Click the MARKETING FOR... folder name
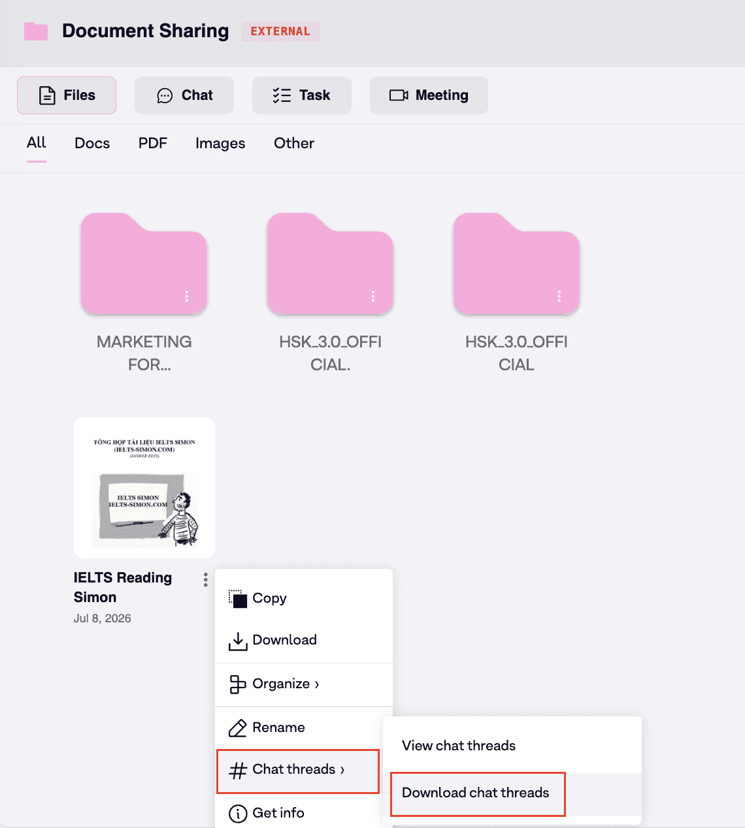Screen dimensions: 745x828 click(x=144, y=353)
